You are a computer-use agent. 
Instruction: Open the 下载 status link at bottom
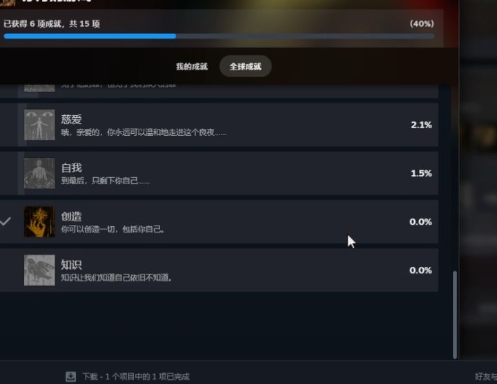point(136,376)
